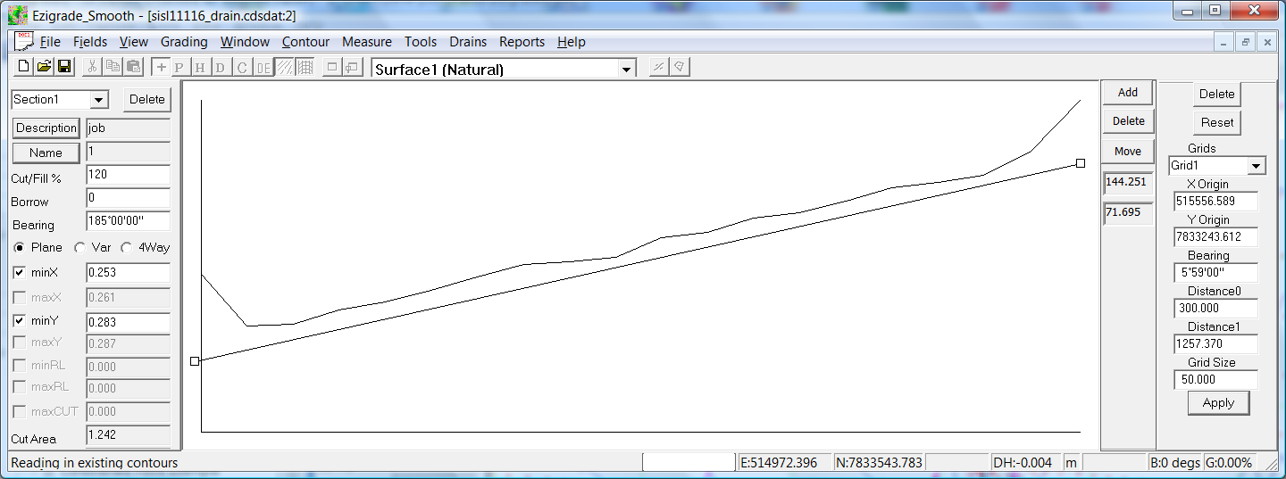Select the Var radio button
Screen dimensions: 1286x479
[x=79, y=248]
